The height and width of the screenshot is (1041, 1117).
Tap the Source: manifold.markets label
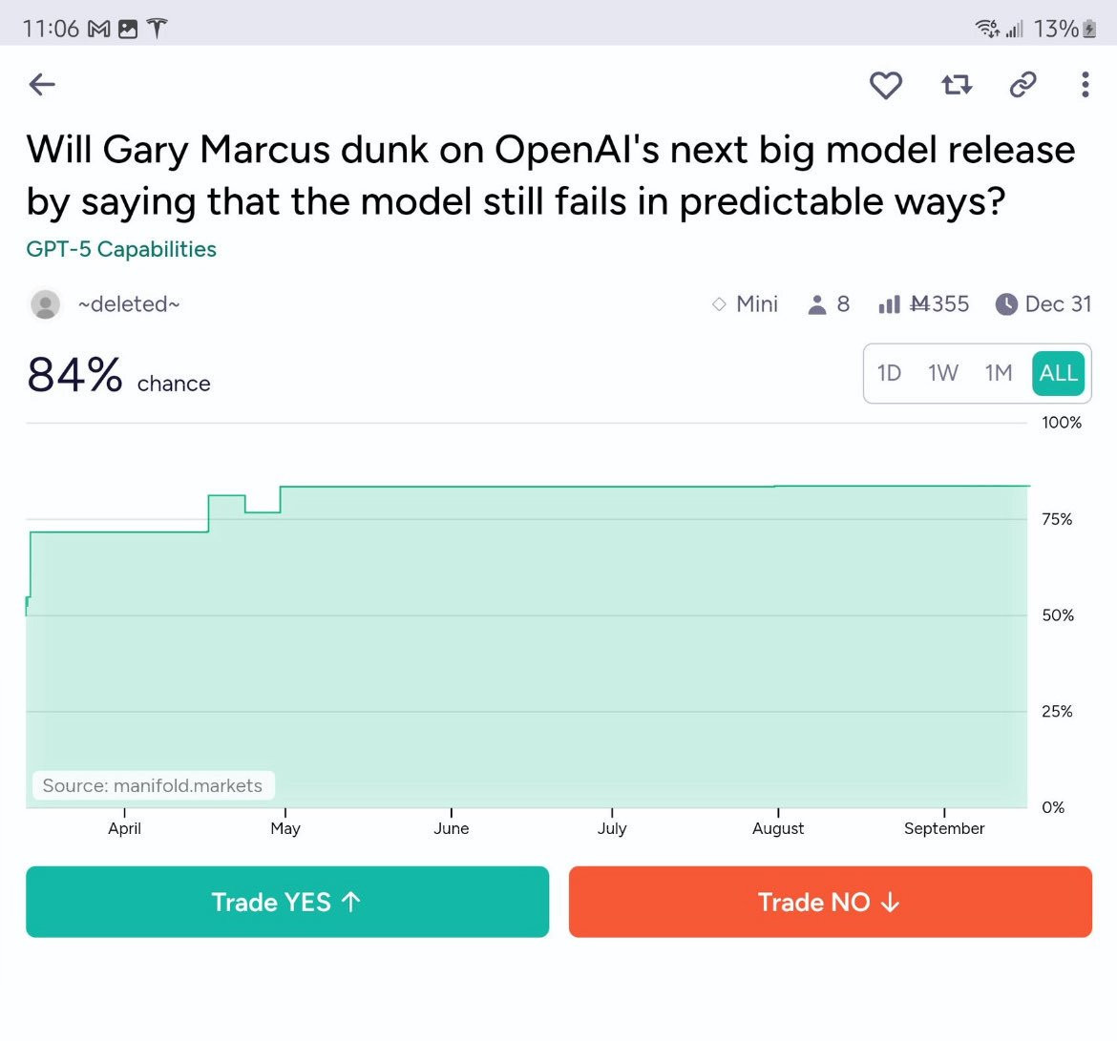pyautogui.click(x=153, y=785)
